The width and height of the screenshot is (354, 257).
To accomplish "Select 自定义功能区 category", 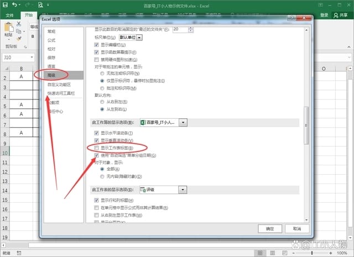I will point(59,85).
